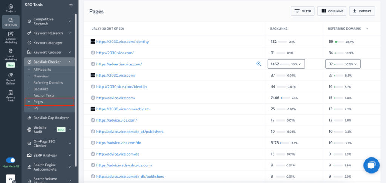Click the URL column header
Screen dimensions: 386x183
[107, 29]
